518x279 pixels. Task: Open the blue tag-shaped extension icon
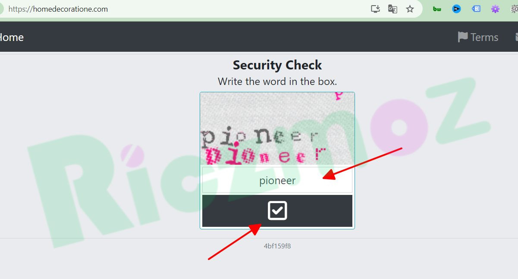click(476, 9)
